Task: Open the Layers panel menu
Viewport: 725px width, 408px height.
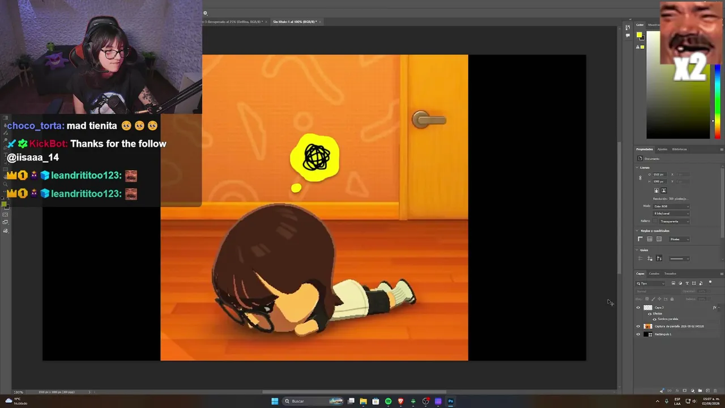Action: click(x=722, y=274)
